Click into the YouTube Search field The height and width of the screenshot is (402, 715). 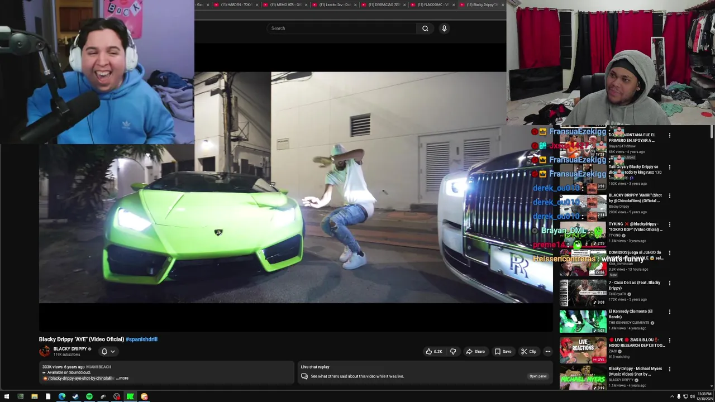pyautogui.click(x=341, y=28)
